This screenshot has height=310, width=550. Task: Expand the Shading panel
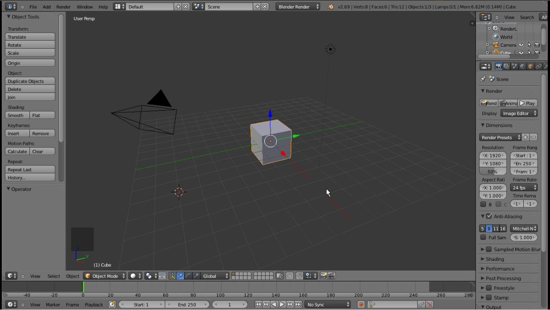pos(495,259)
